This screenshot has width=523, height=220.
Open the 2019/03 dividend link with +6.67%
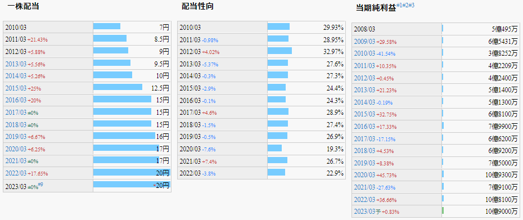point(16,137)
